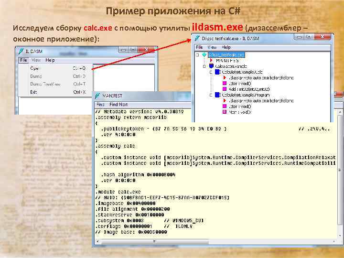
Task: Click static method icon beside Main
Action: 225,112
